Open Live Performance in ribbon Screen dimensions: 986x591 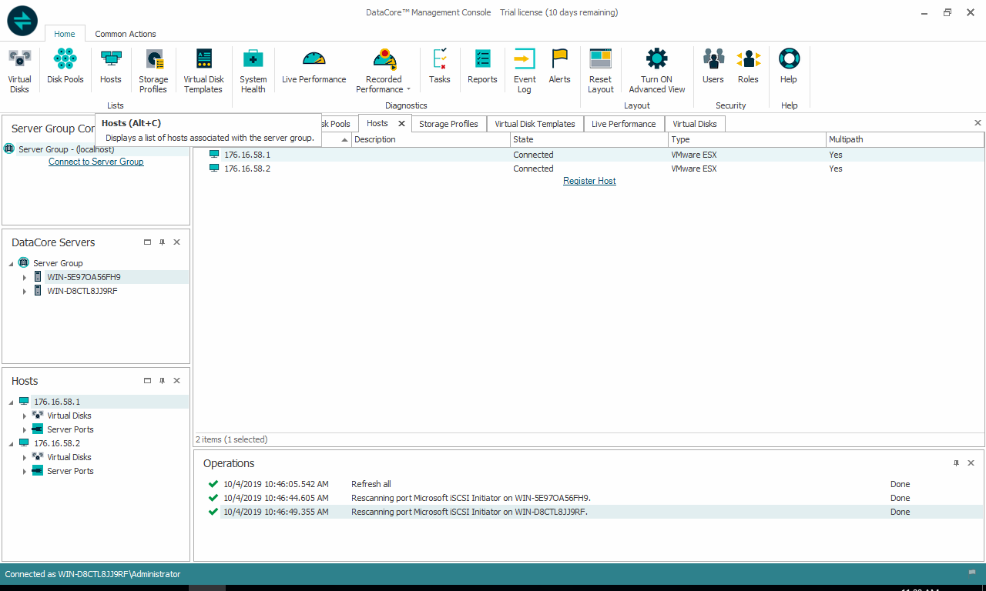click(314, 66)
